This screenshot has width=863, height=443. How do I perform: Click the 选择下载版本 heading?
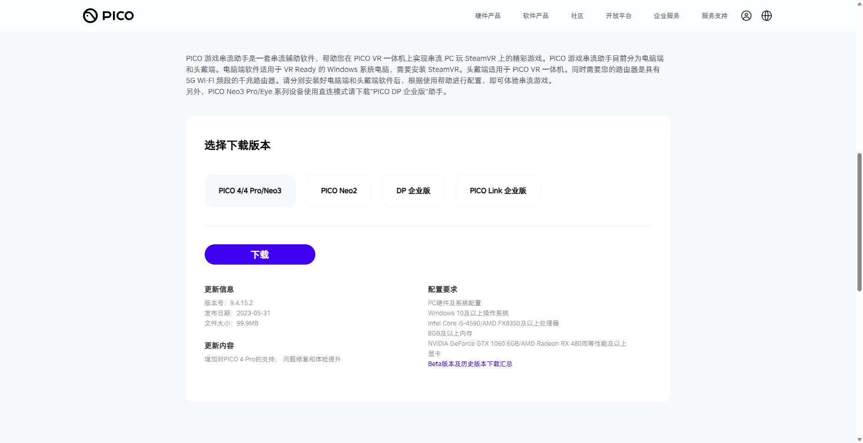point(237,145)
